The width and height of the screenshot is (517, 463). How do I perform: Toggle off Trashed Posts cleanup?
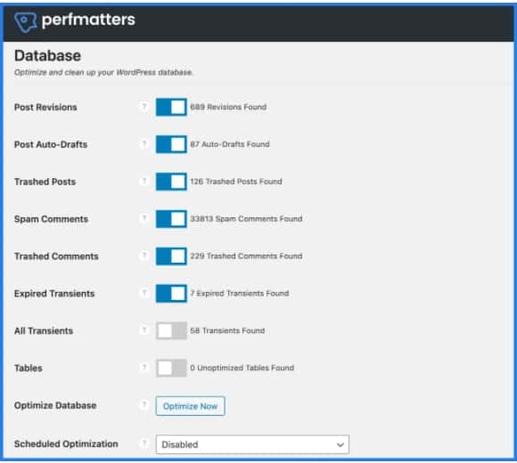[x=171, y=182]
